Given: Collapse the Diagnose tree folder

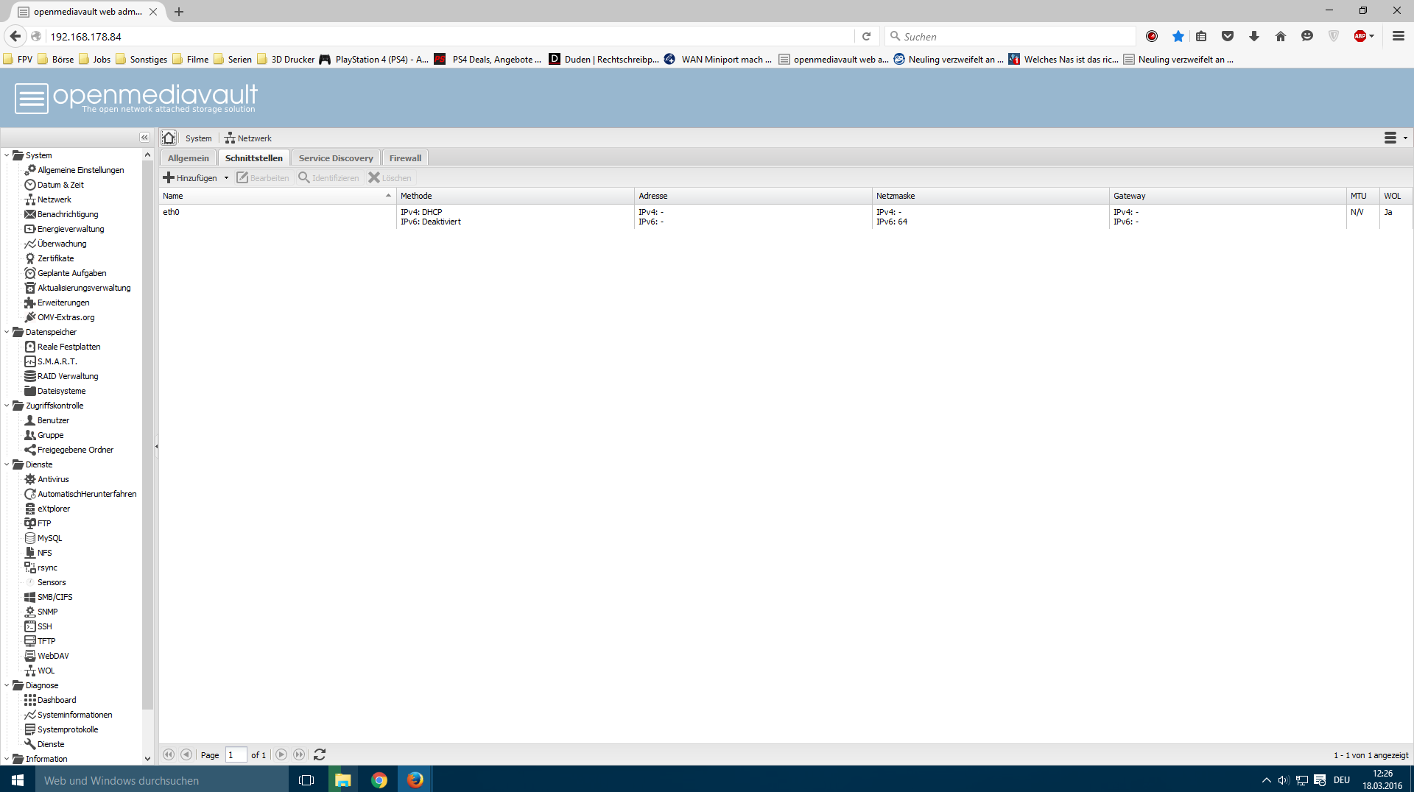Looking at the screenshot, I should 7,685.
